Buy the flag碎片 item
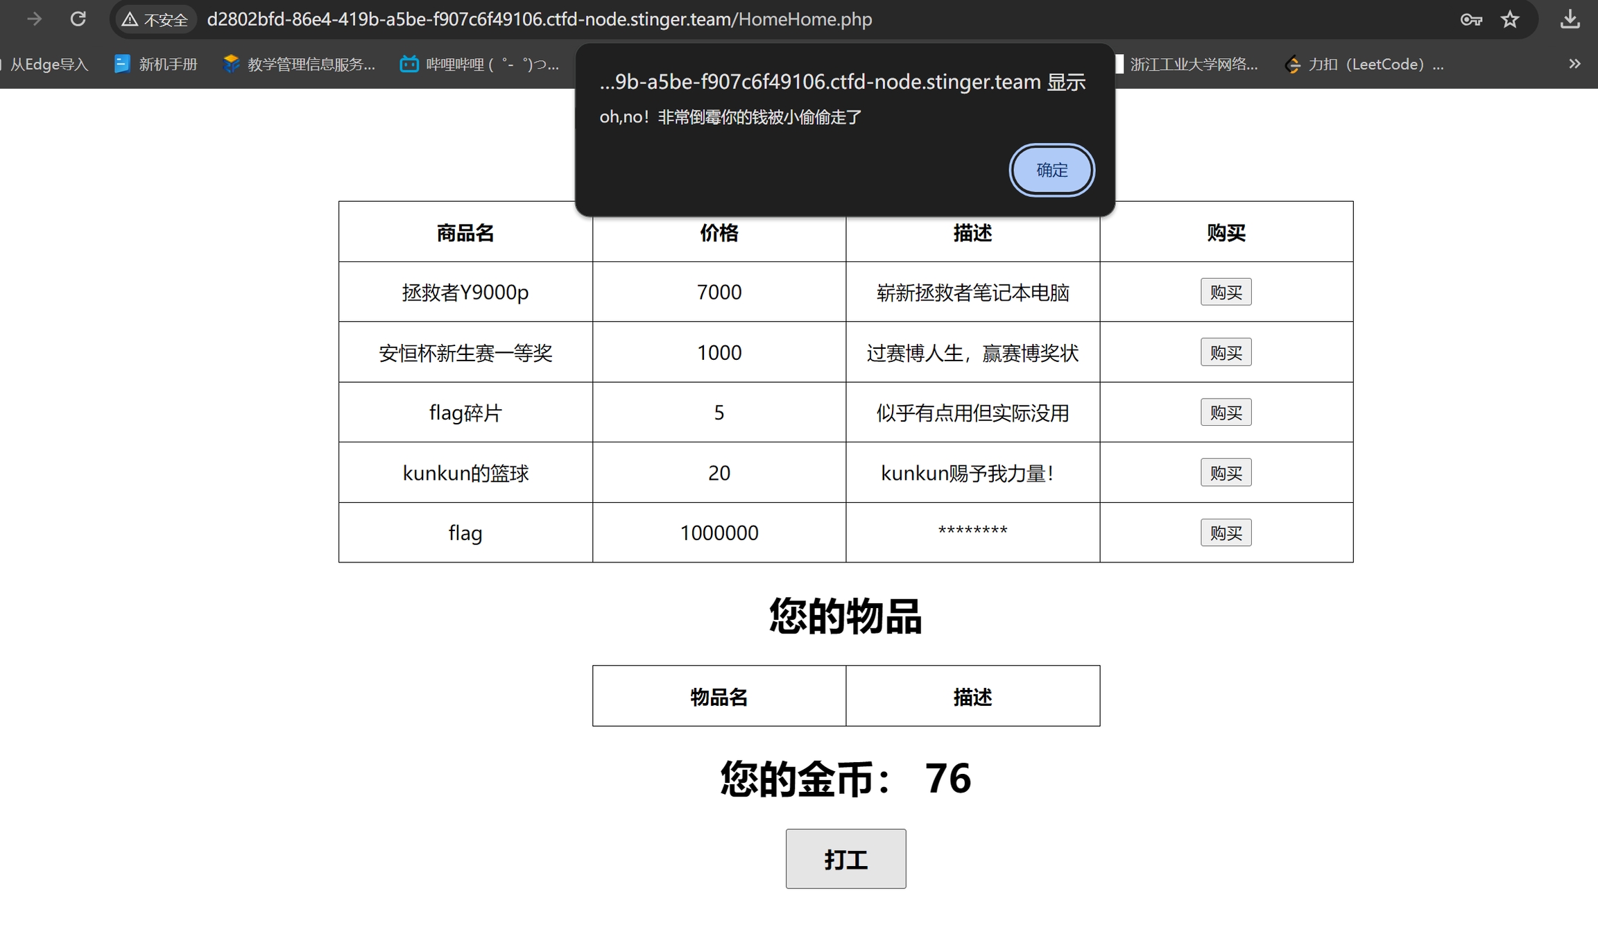Viewport: 1598px width, 950px height. 1226,413
